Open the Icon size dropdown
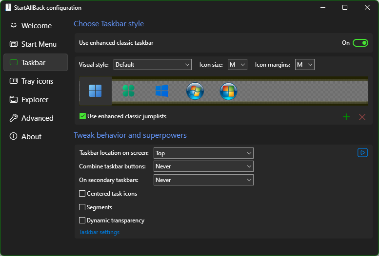This screenshot has height=256, width=379. [x=238, y=65]
